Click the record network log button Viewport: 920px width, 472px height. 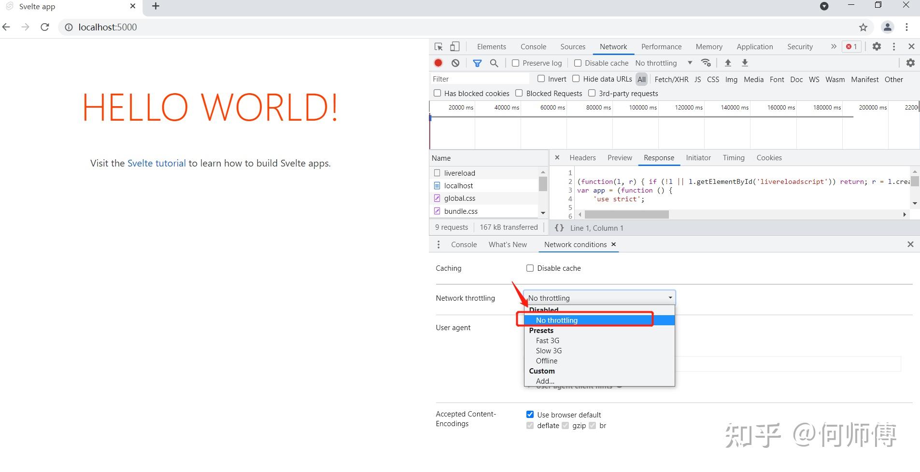(438, 63)
